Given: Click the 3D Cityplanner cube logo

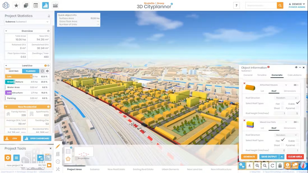Looking at the screenshot, I should coord(6,5).
